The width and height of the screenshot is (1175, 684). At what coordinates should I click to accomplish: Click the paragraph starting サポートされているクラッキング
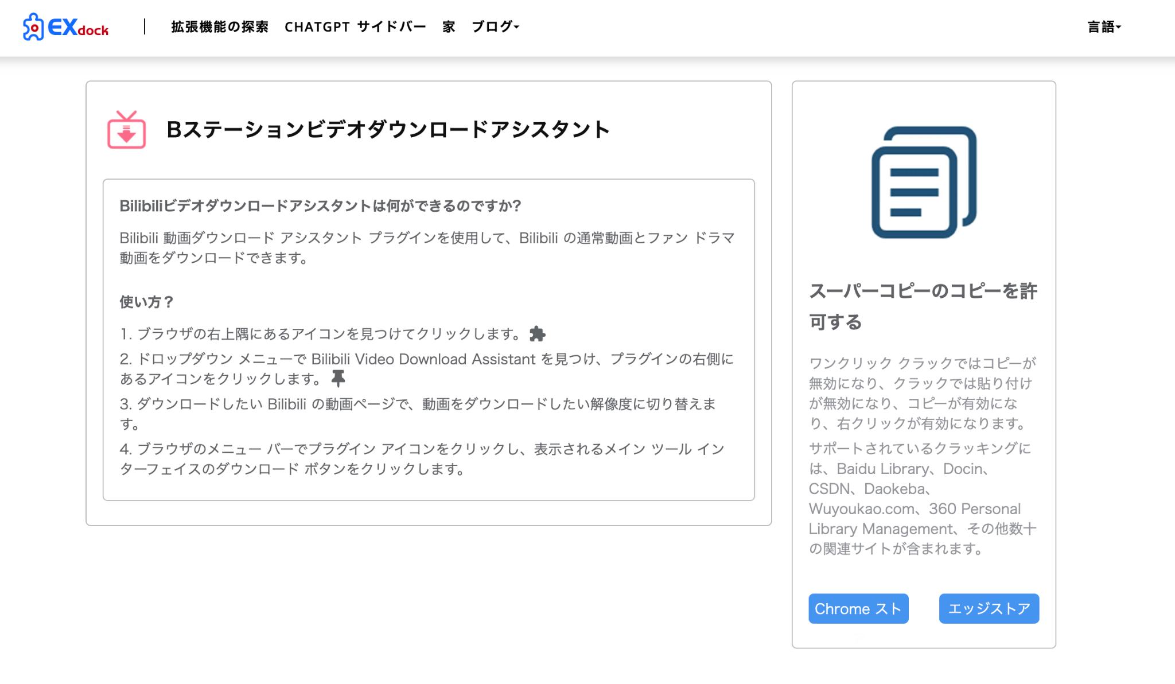(x=923, y=499)
